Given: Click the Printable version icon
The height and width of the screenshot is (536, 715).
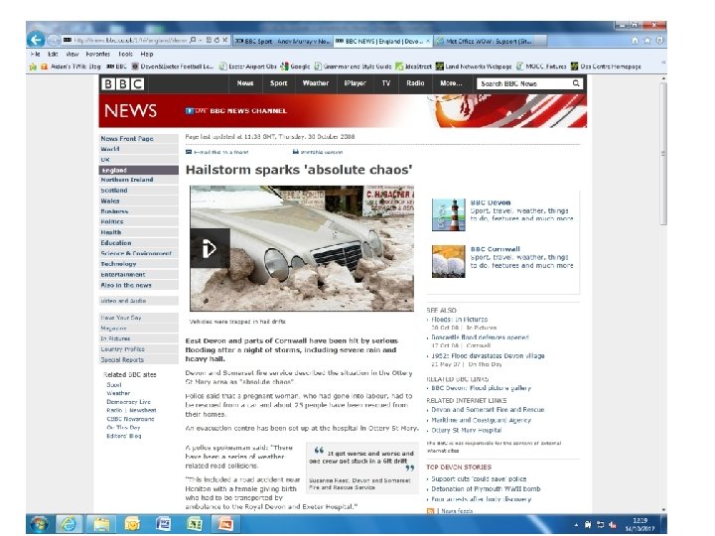Looking at the screenshot, I should 296,152.
